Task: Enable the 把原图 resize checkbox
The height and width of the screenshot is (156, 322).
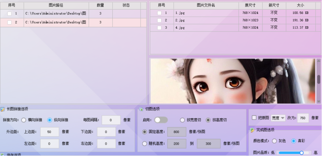Action: coord(254,118)
